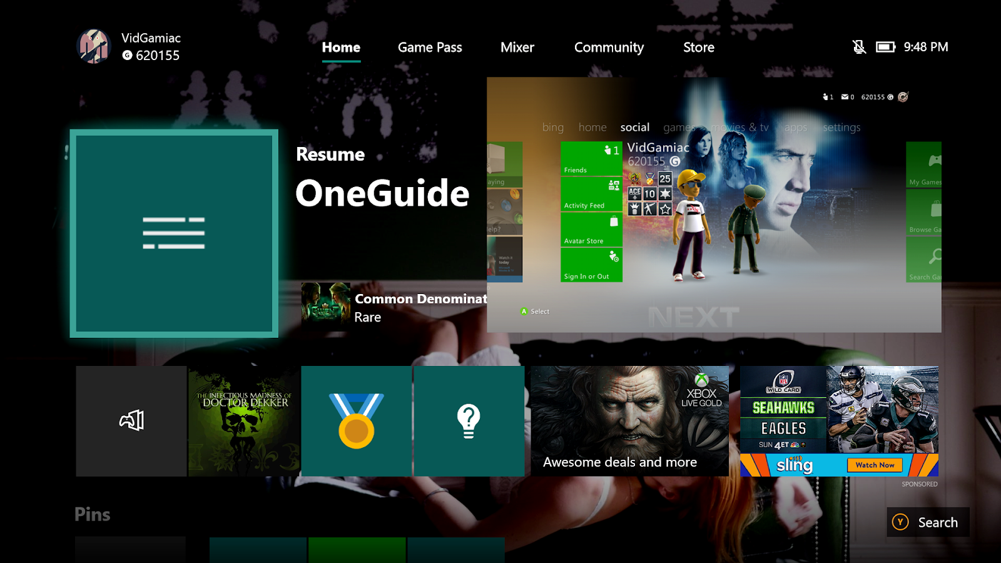Open the Mixer tab

(x=517, y=48)
